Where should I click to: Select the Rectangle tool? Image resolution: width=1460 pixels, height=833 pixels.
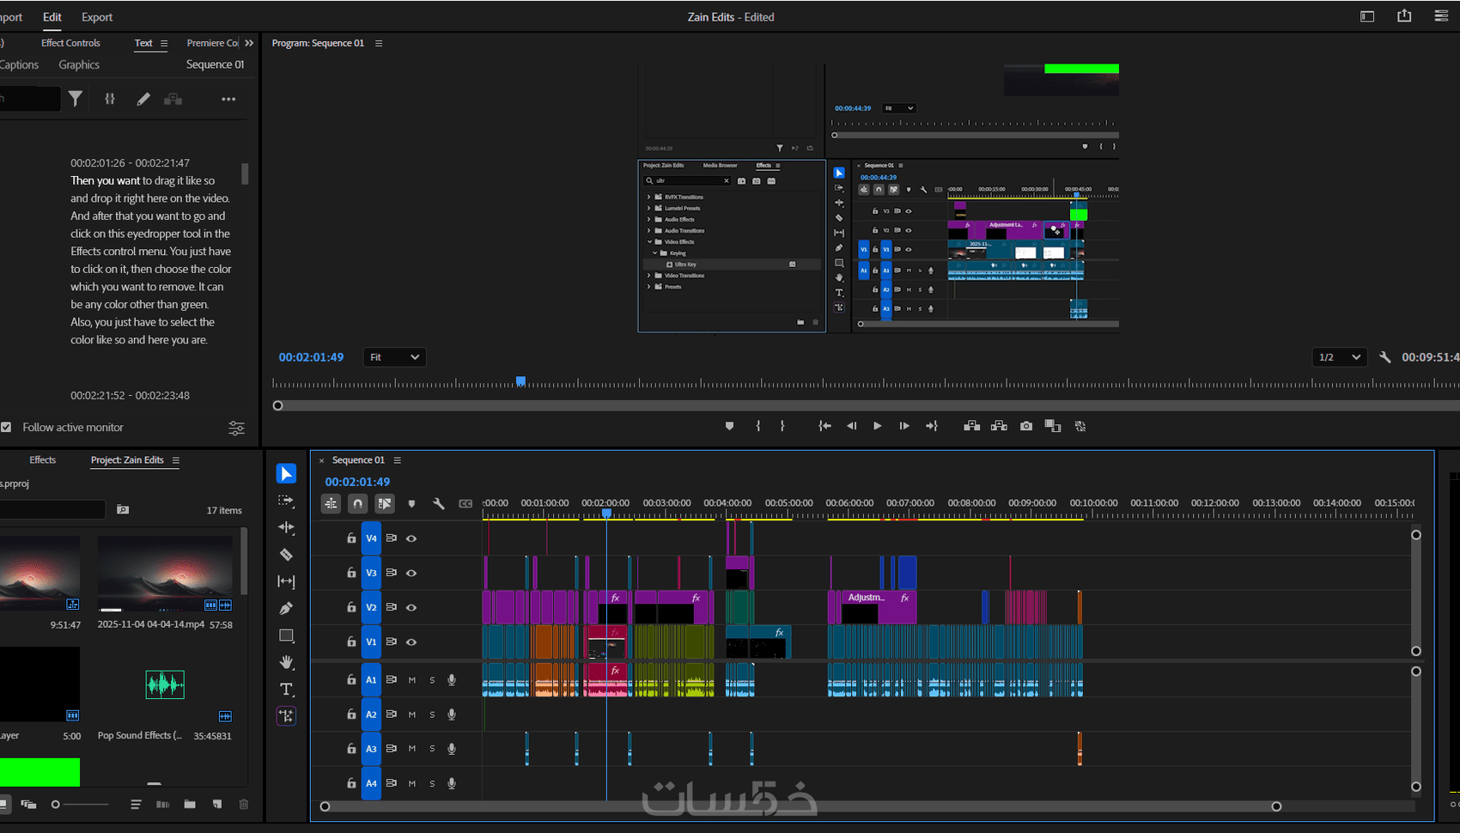click(286, 635)
